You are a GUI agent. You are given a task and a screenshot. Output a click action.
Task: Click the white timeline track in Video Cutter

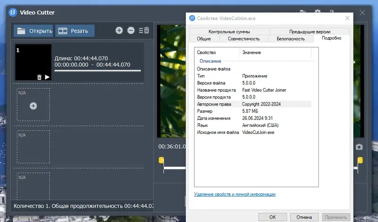coord(175,168)
